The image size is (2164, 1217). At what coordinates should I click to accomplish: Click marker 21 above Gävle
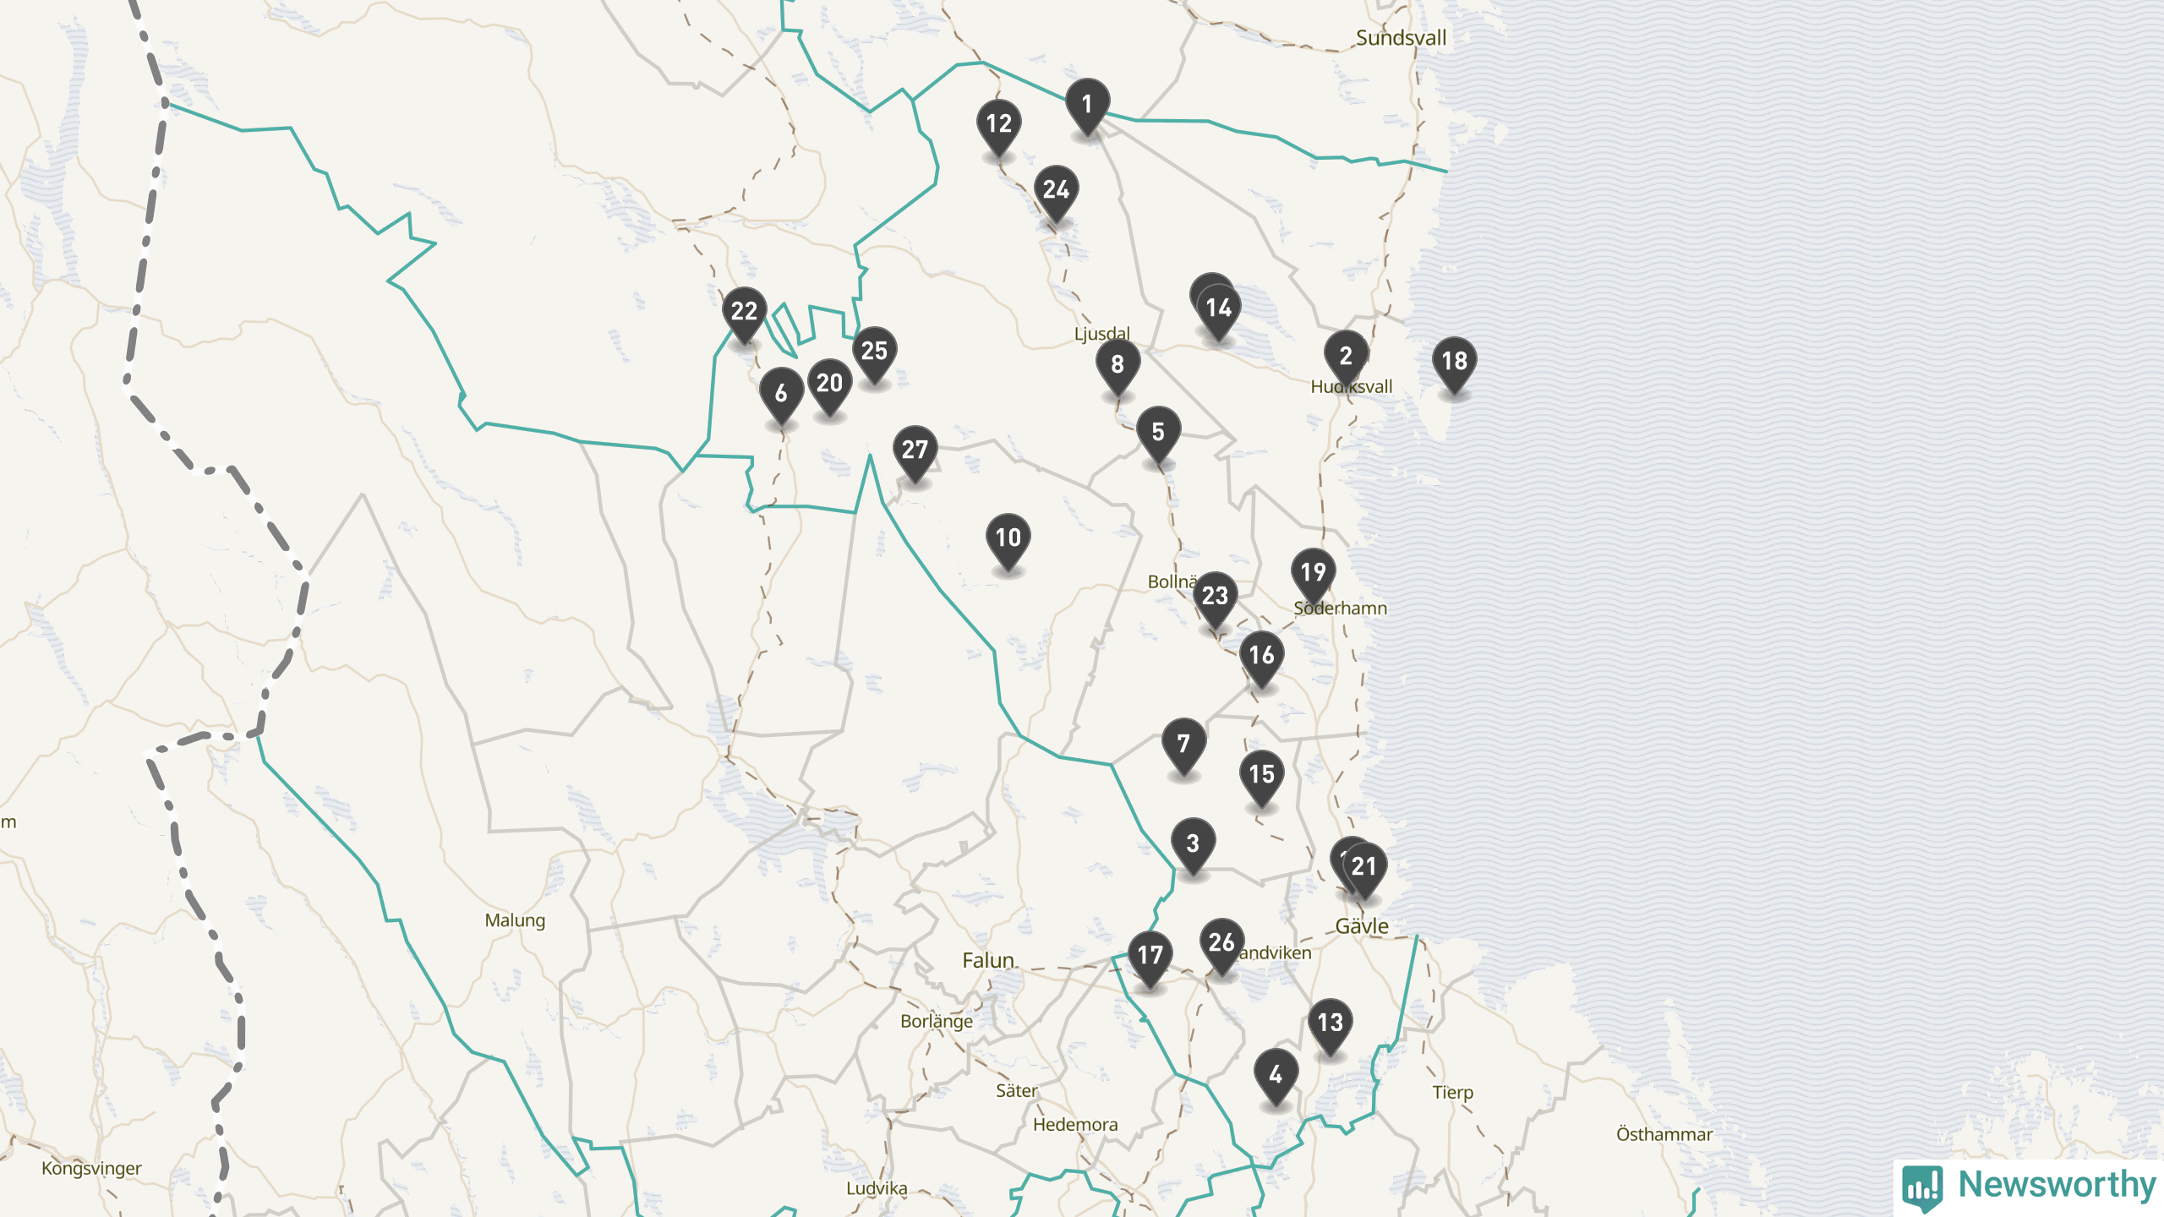click(1364, 868)
